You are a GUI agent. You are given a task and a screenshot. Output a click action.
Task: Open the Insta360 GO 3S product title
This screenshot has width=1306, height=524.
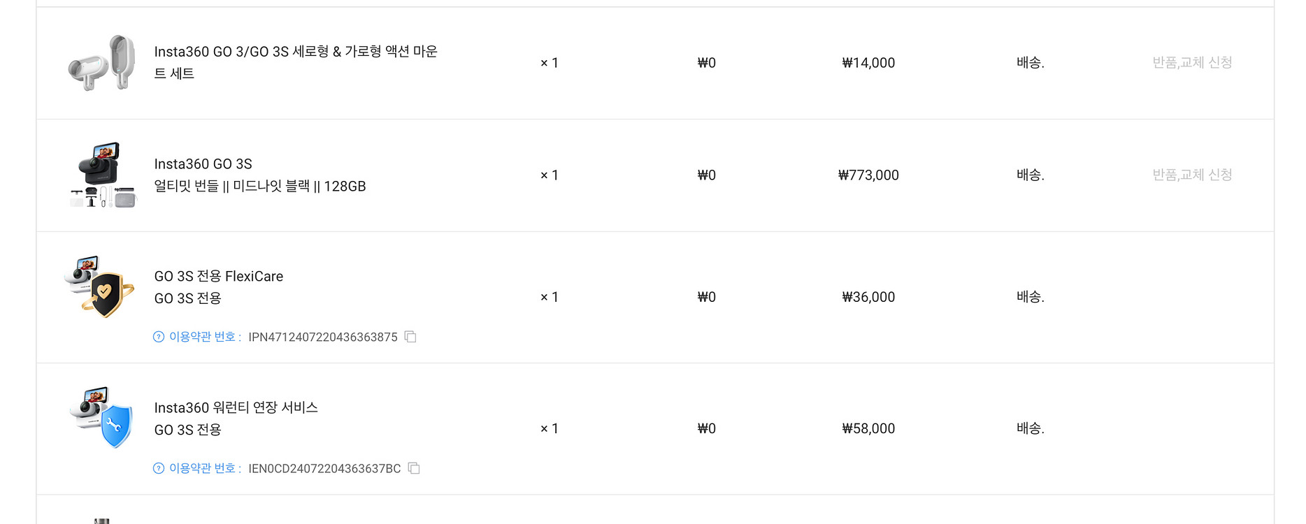[203, 164]
